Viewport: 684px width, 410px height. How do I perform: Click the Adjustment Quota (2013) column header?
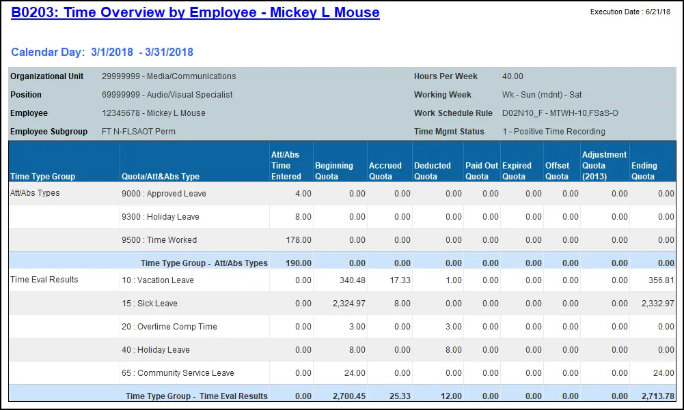pyautogui.click(x=604, y=166)
